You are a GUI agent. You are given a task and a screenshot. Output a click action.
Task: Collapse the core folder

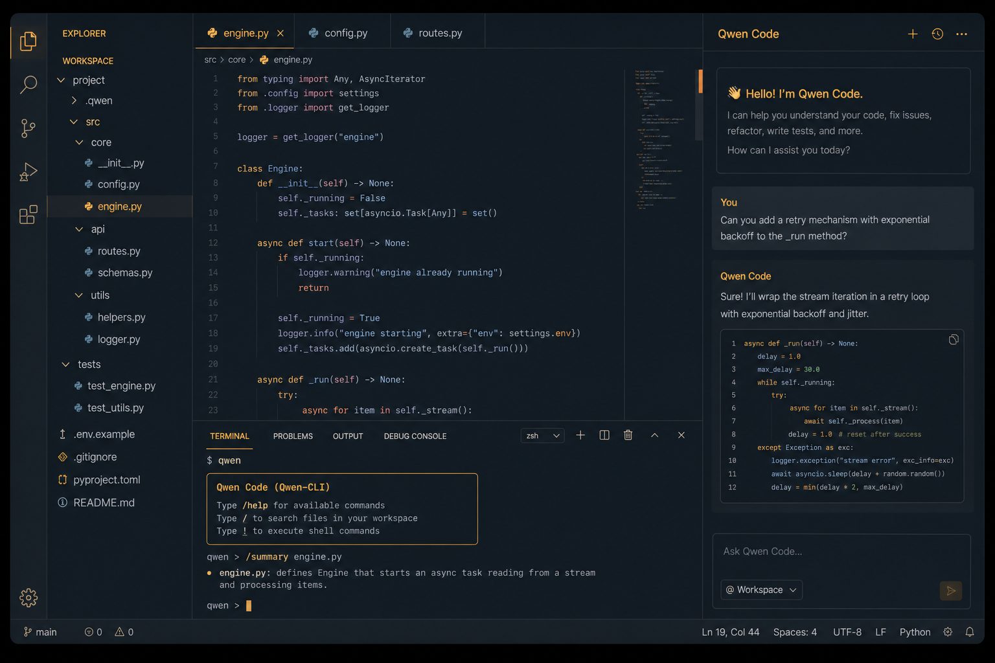click(x=79, y=142)
